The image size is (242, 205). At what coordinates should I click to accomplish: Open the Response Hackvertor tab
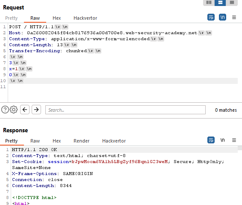[x=114, y=141]
